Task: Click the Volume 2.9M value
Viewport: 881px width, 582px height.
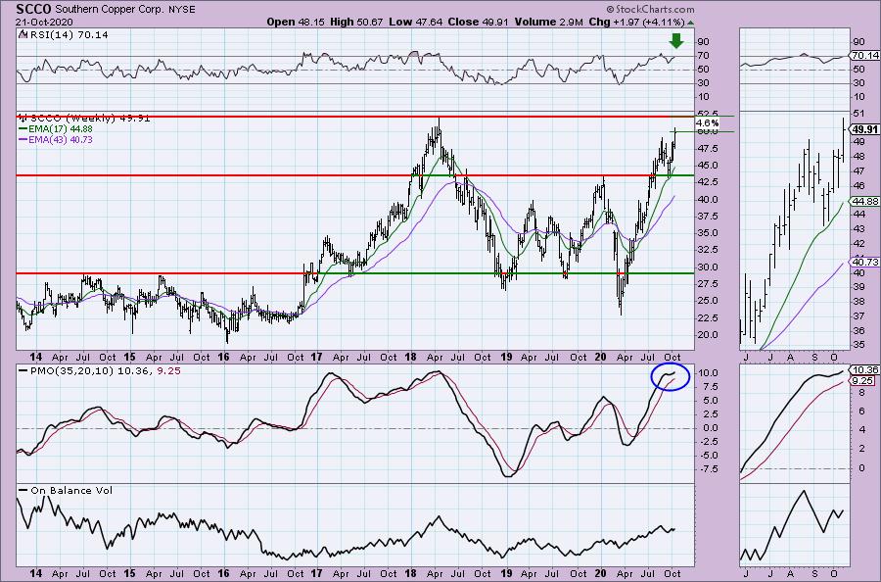Action: coord(548,22)
